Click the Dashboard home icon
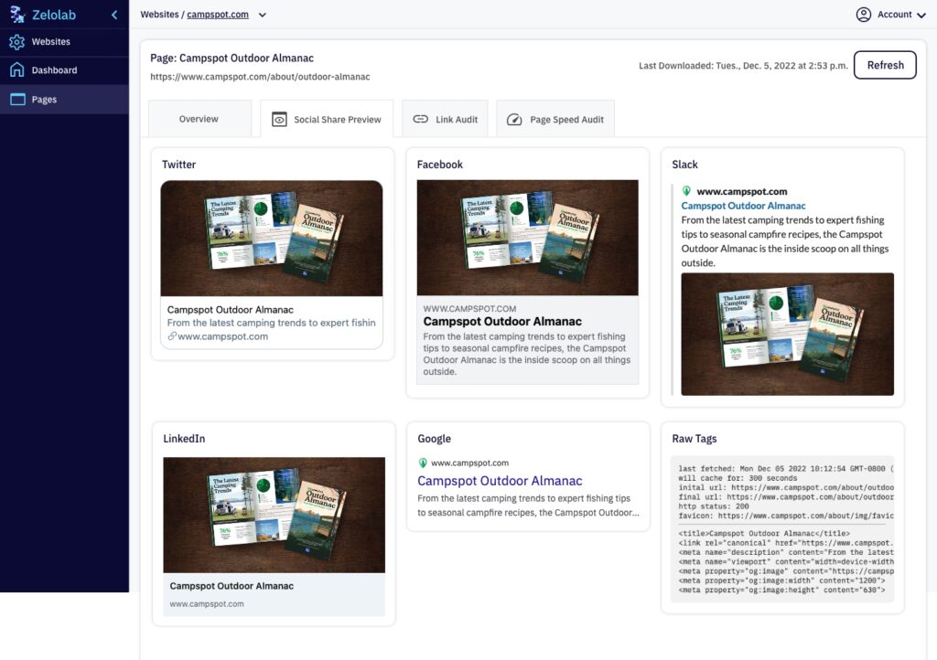 (16, 69)
